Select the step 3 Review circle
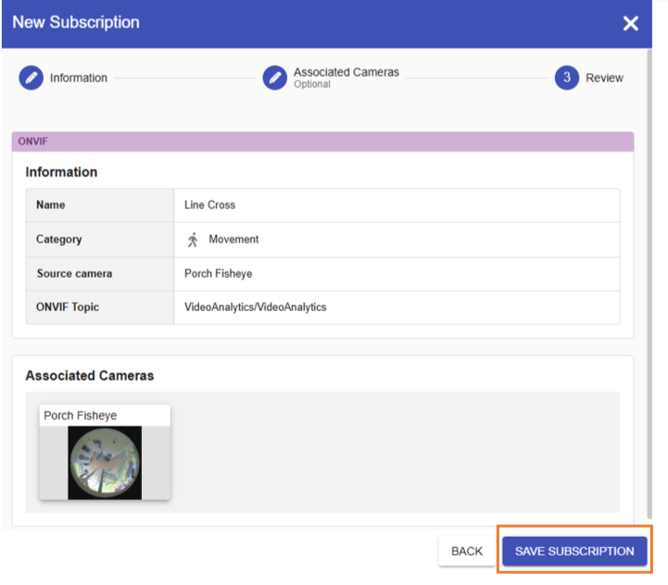 pos(567,78)
